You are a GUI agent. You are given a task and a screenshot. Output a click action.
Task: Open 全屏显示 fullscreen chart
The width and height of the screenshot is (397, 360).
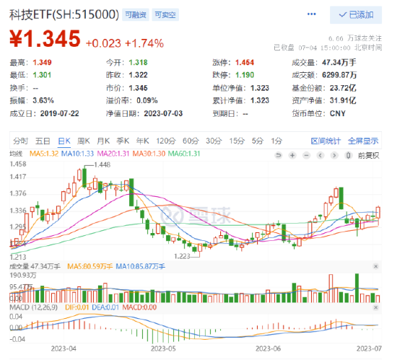coord(363,141)
